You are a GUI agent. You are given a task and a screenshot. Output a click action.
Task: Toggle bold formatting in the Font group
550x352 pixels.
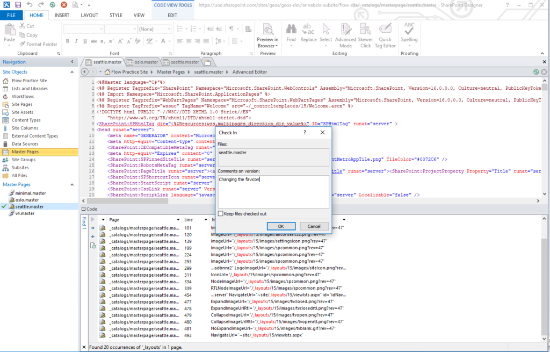[68, 41]
